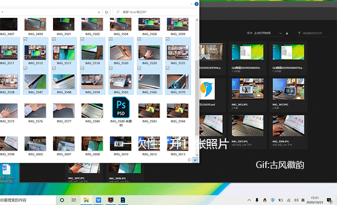
Task: Show hidden system tray icons
Action: [249, 200]
